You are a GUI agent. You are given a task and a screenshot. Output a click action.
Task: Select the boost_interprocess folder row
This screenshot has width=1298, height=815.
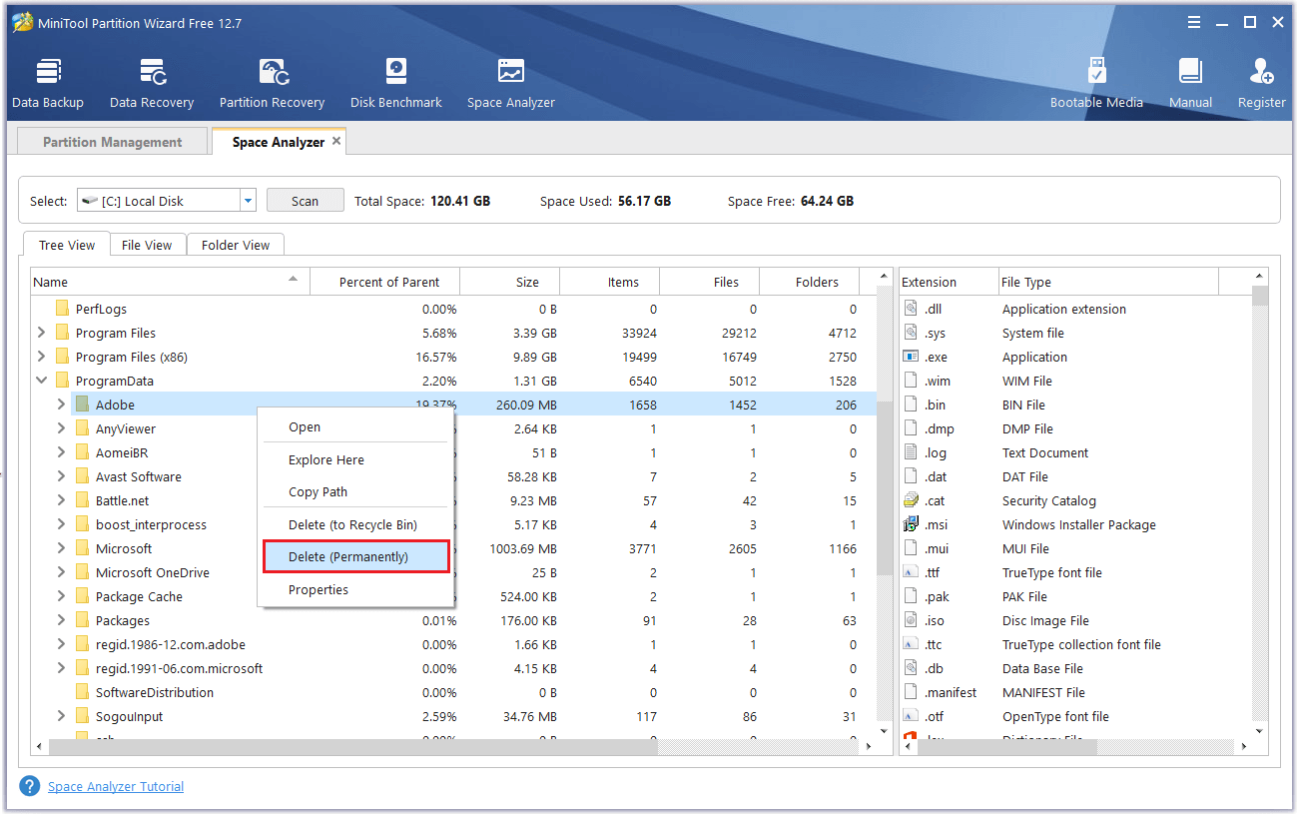(x=453, y=524)
